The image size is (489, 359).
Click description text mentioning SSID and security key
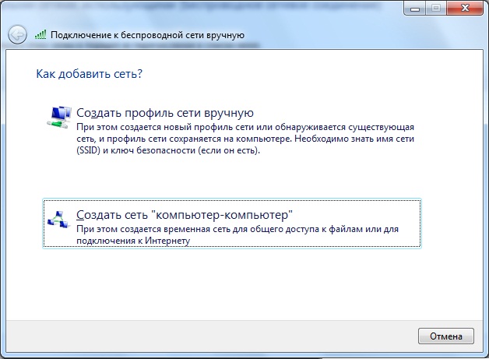pyautogui.click(x=178, y=150)
